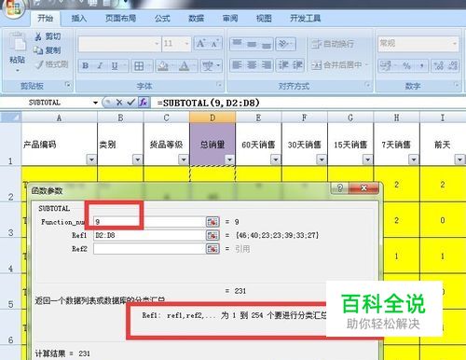Open the 页面布局 tab

click(120, 19)
